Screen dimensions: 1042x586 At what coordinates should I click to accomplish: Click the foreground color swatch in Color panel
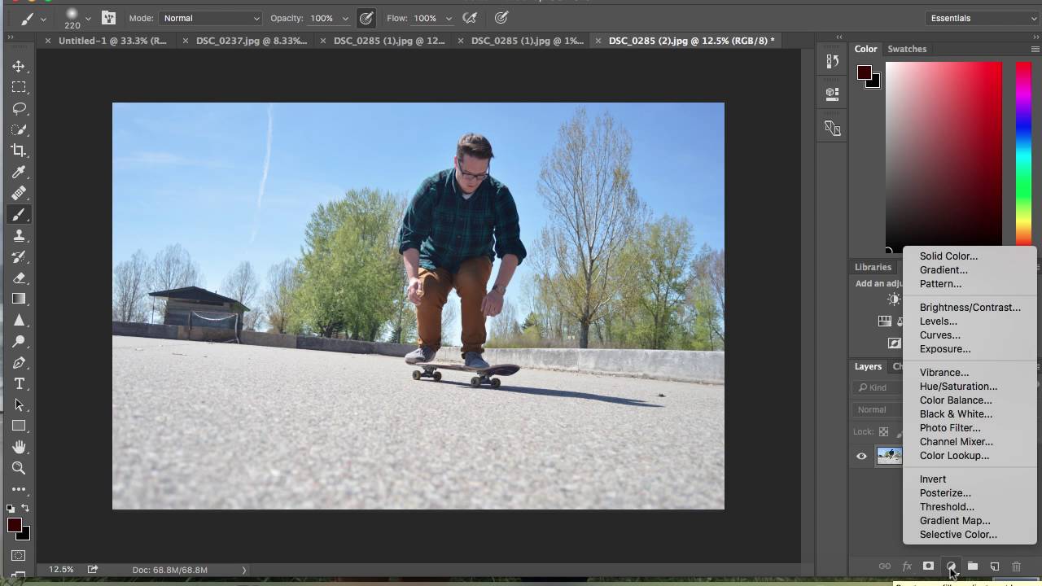click(864, 73)
